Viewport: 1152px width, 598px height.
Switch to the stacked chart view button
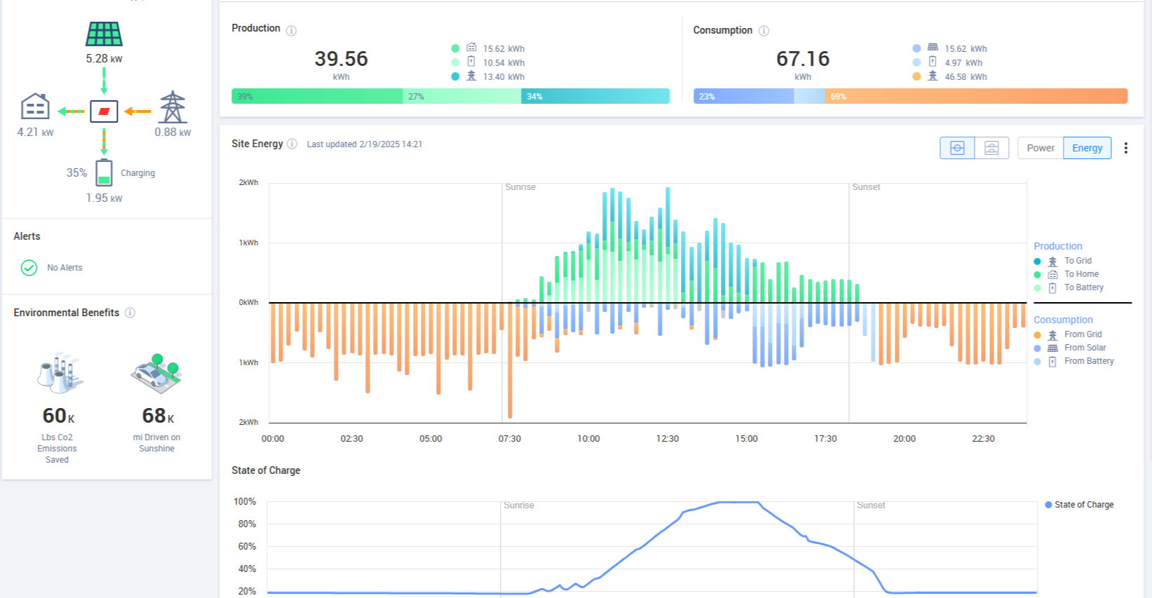(x=991, y=148)
